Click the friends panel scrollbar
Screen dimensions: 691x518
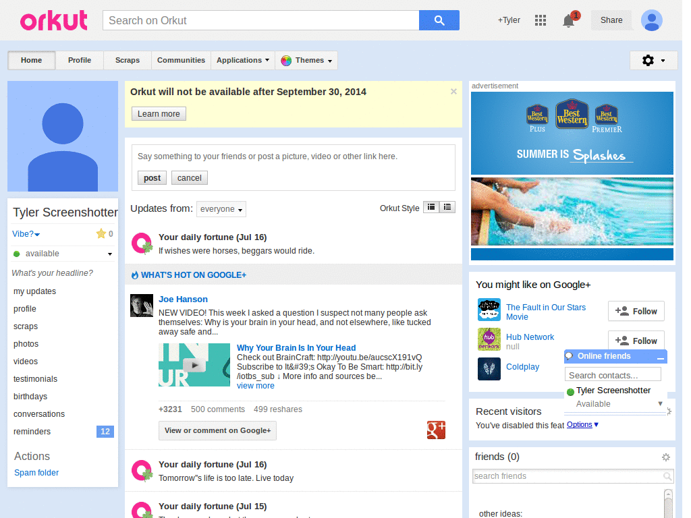(x=668, y=503)
